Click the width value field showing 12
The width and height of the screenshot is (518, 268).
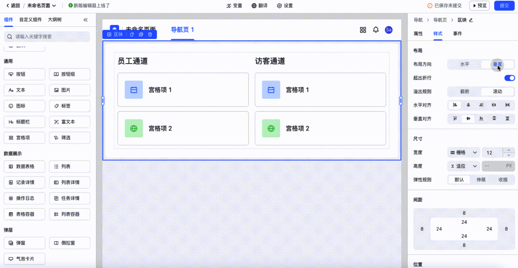pyautogui.click(x=492, y=153)
